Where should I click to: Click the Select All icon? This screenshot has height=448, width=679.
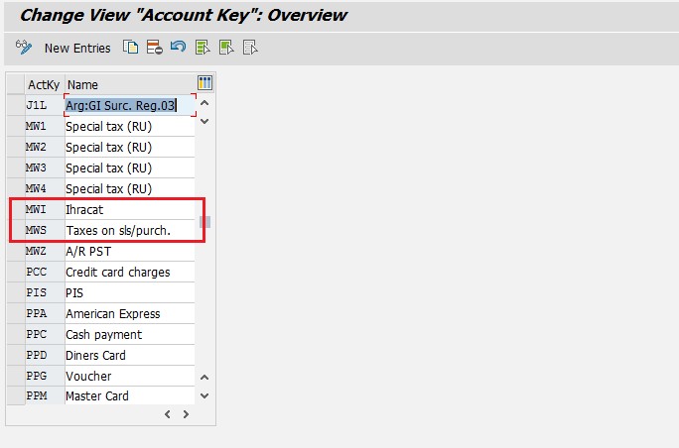(x=203, y=48)
